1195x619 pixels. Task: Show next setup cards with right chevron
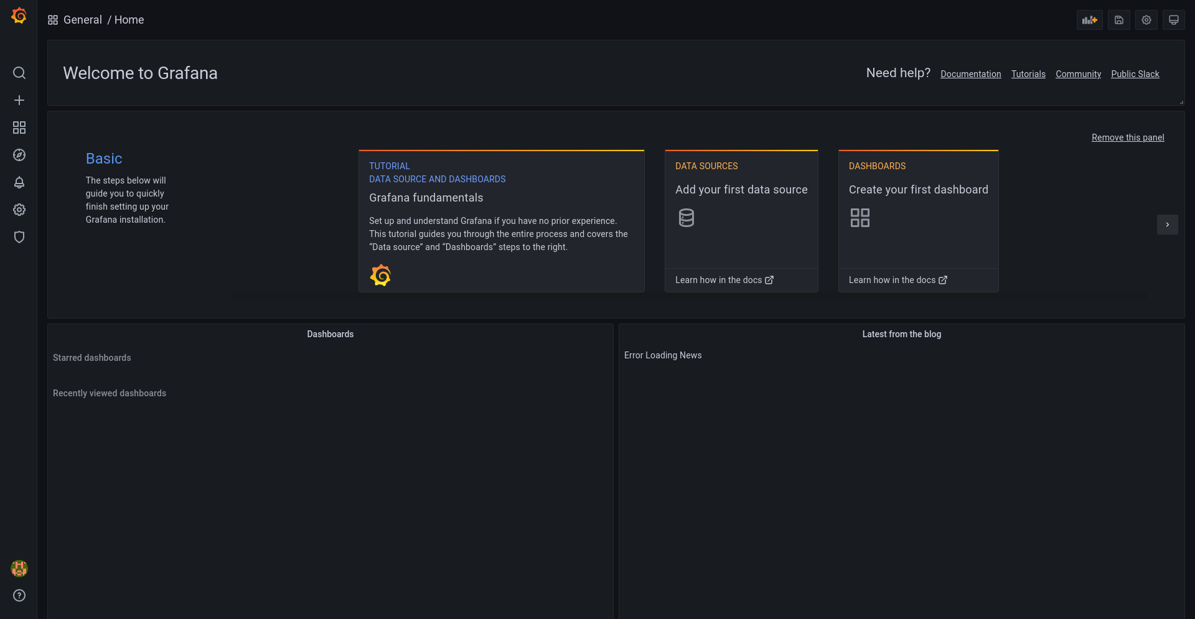[1167, 225]
